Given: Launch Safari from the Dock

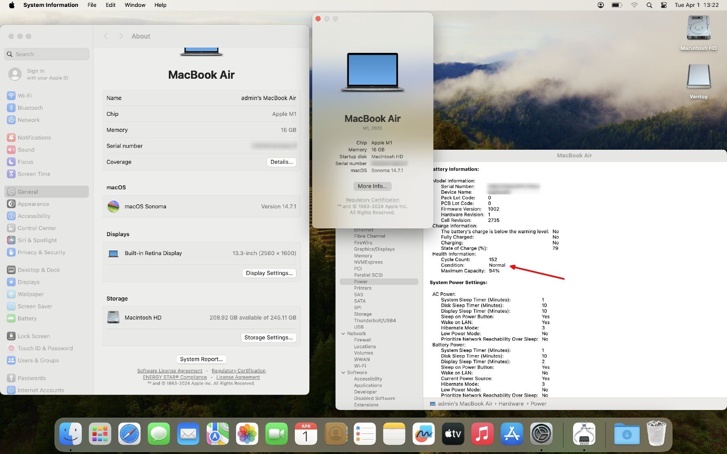Looking at the screenshot, I should tap(129, 434).
